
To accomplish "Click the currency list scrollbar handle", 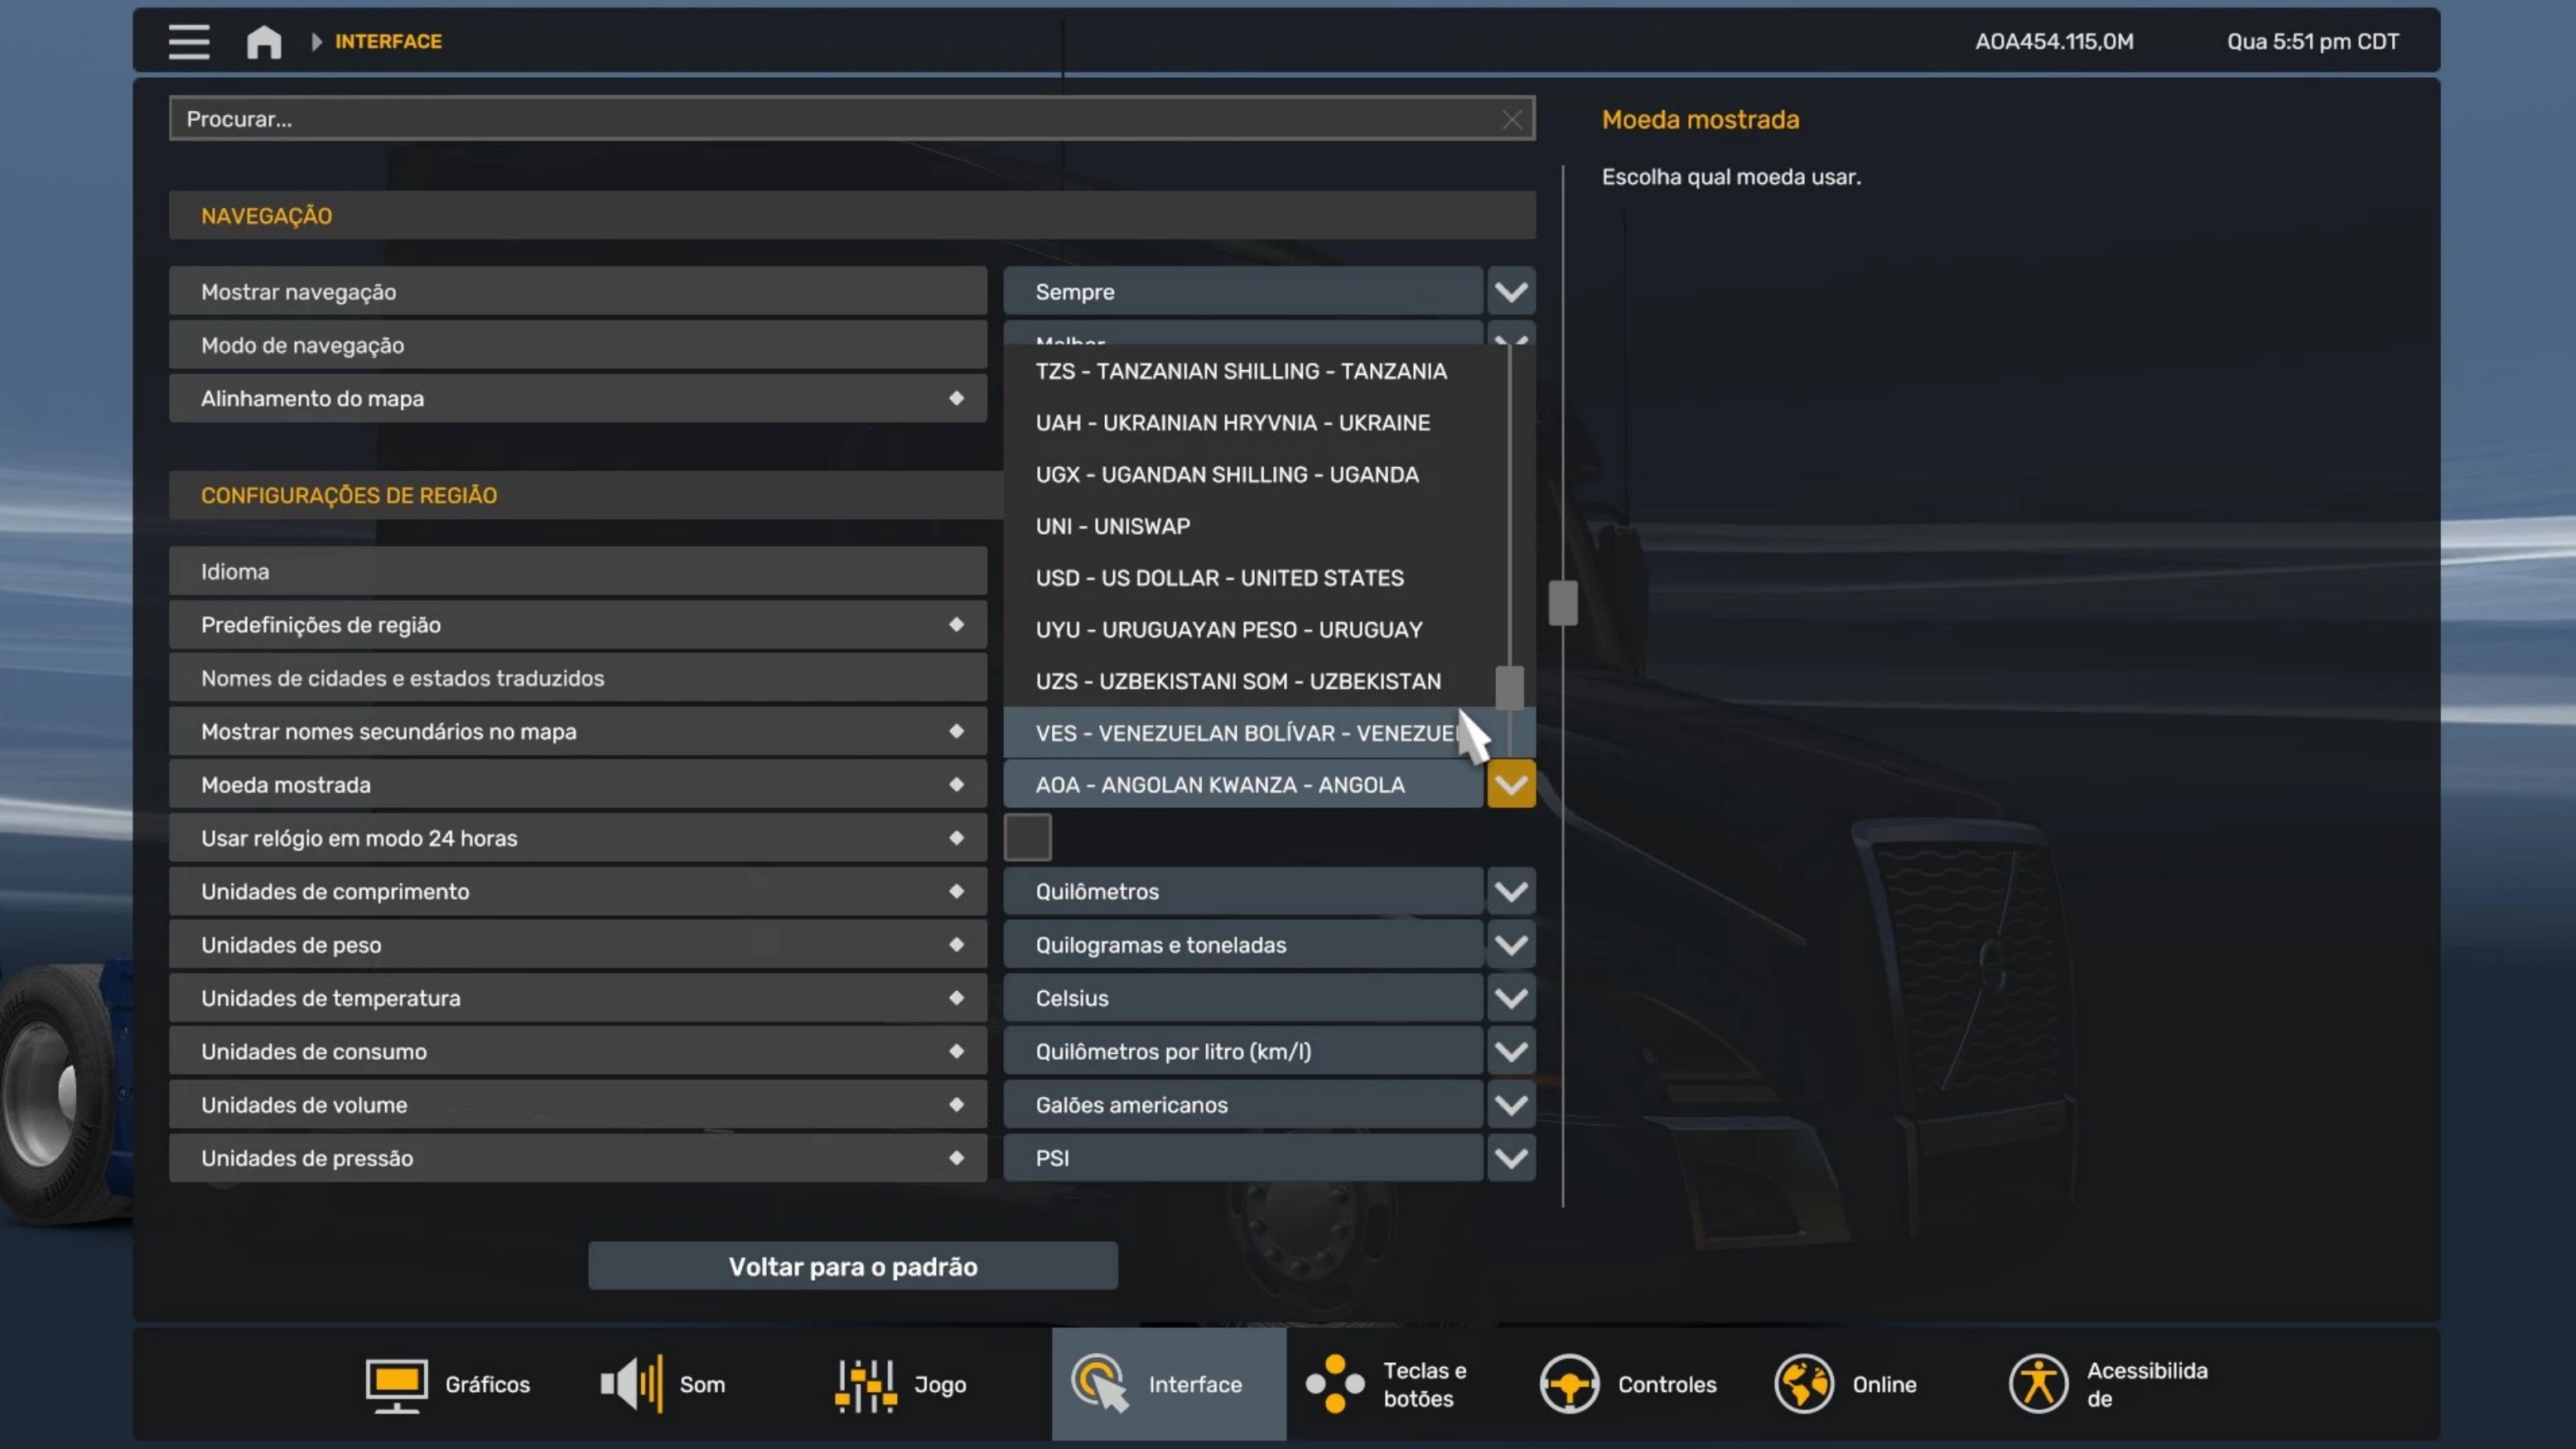I will (x=1508, y=687).
